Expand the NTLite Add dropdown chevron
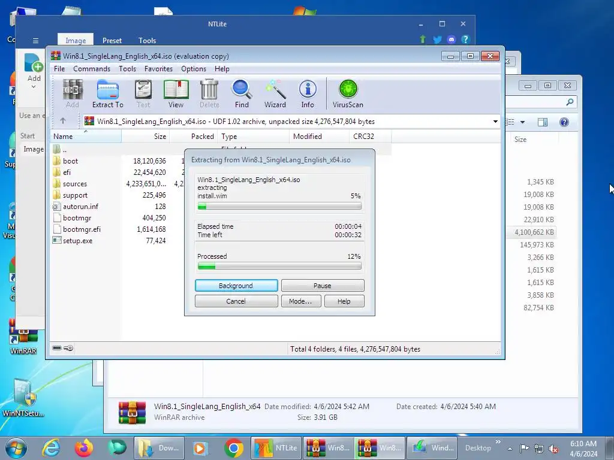 (x=34, y=87)
